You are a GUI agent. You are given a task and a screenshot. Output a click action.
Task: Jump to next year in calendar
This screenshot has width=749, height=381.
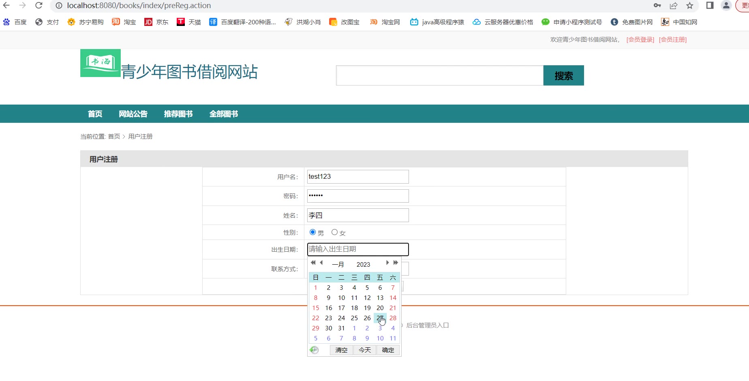pos(396,263)
